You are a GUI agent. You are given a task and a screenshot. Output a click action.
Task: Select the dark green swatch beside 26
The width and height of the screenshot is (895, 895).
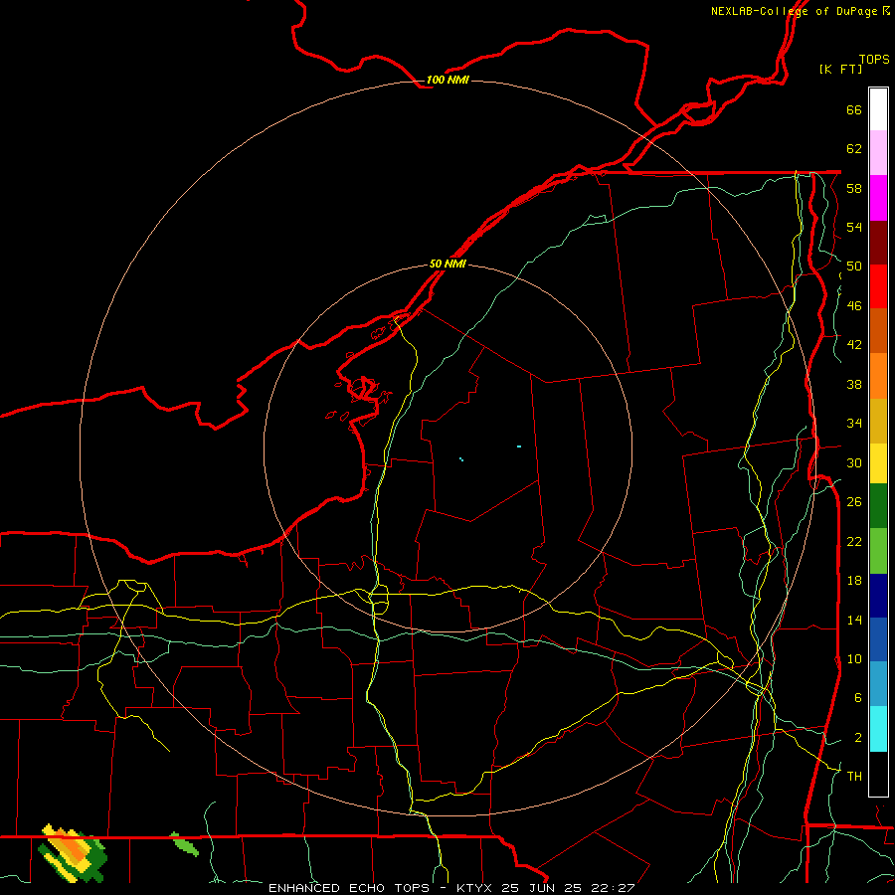point(878,506)
